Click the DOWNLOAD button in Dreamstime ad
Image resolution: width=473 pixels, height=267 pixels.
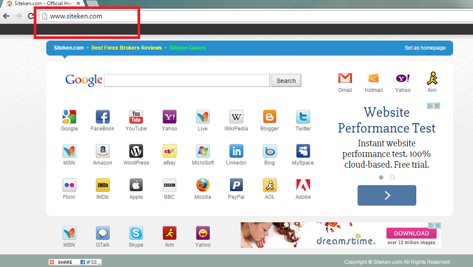point(411,233)
